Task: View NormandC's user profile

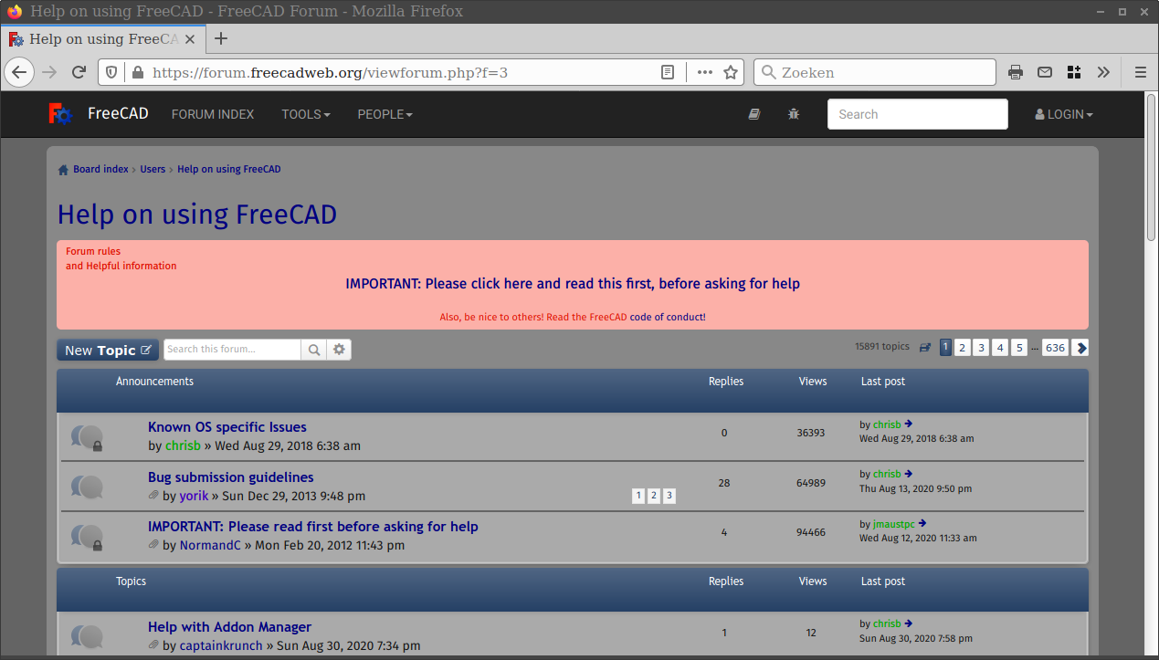Action: 210,545
